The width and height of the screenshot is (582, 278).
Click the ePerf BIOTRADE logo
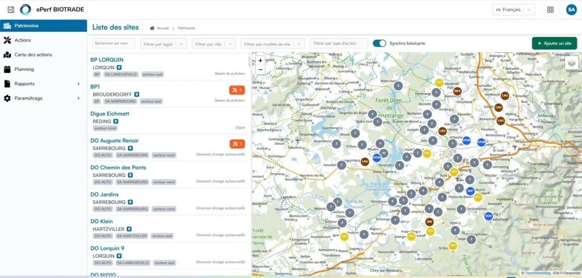tap(25, 9)
